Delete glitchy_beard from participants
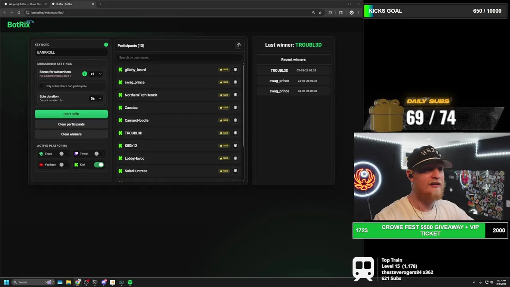This screenshot has height=287, width=510. 235,69
